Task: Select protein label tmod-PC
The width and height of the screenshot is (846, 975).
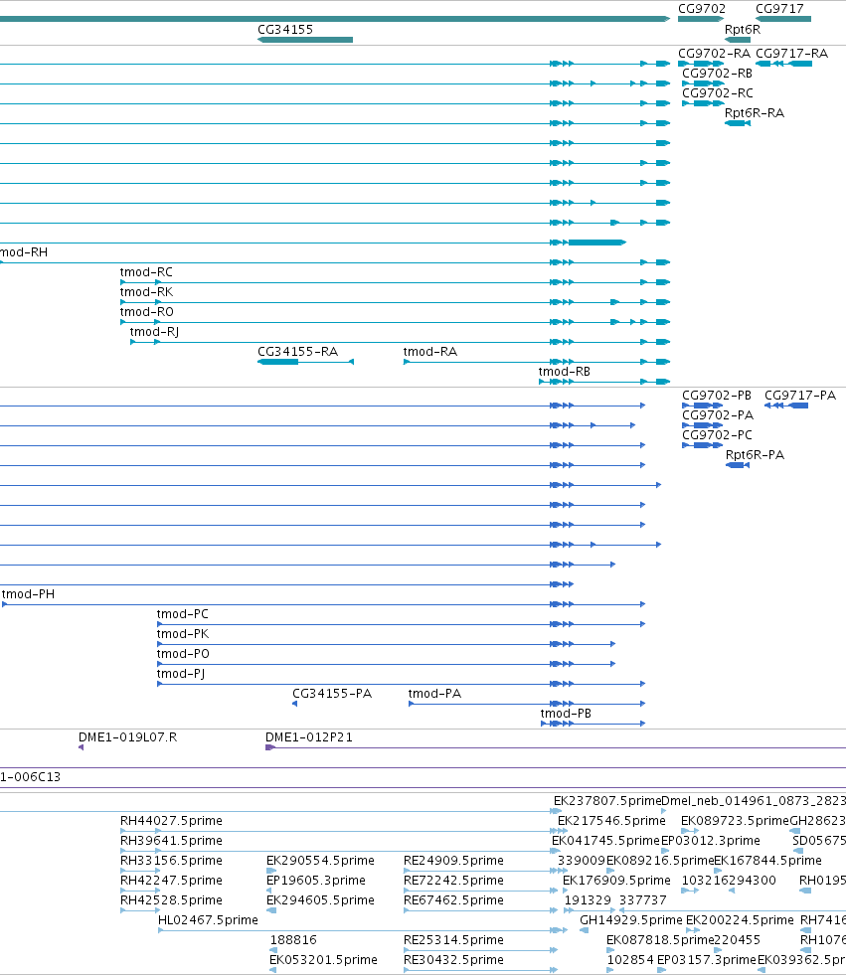Action: tap(182, 614)
